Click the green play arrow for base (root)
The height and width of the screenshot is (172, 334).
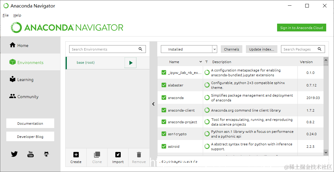click(131, 63)
